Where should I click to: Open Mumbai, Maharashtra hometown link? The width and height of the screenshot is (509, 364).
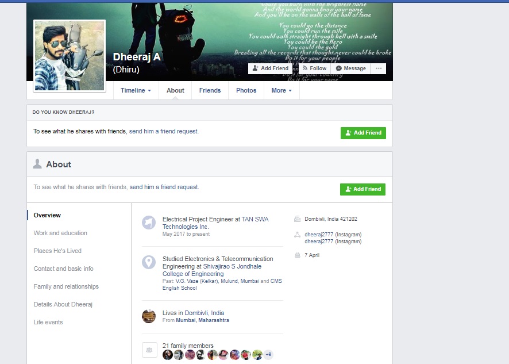click(x=202, y=320)
